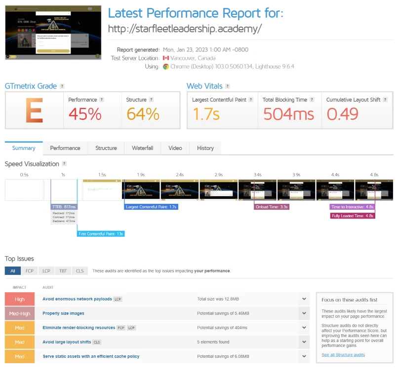399x379 pixels.
Task: Click the Performance score help icon
Action: [102, 100]
